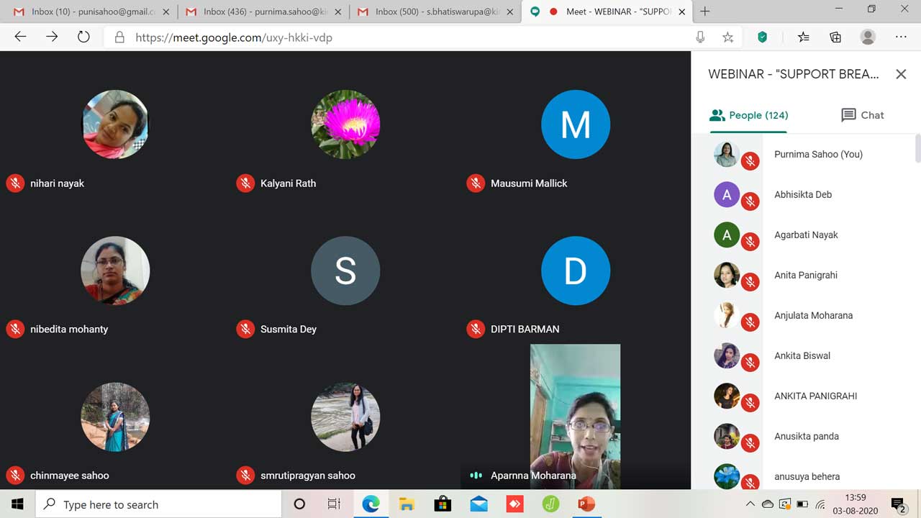921x518 pixels.
Task: Open PowerPoint from the taskbar
Action: tap(586, 504)
